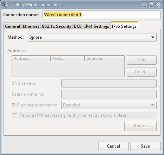164x155 pixels.
Task: Click the Save button
Action: point(145,146)
